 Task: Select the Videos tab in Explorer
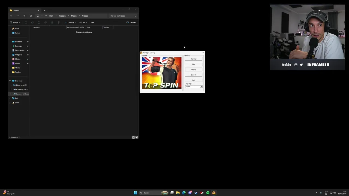(x=25, y=10)
